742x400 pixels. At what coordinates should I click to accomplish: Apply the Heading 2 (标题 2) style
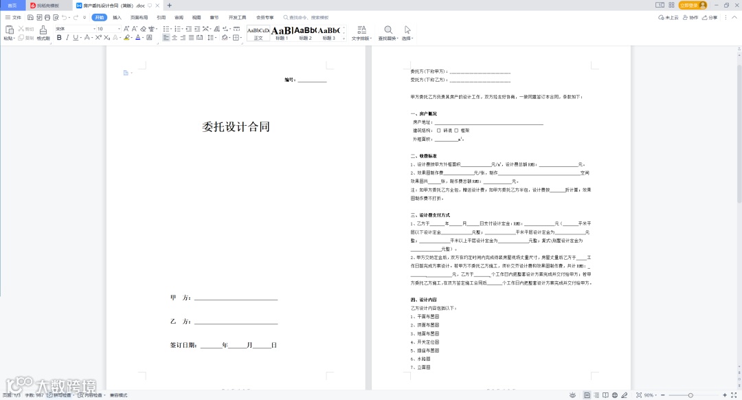coord(305,33)
